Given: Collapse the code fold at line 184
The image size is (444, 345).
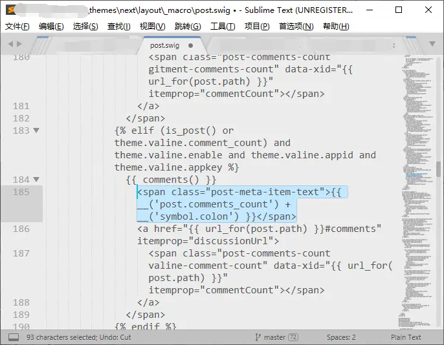Looking at the screenshot, I should (x=36, y=180).
